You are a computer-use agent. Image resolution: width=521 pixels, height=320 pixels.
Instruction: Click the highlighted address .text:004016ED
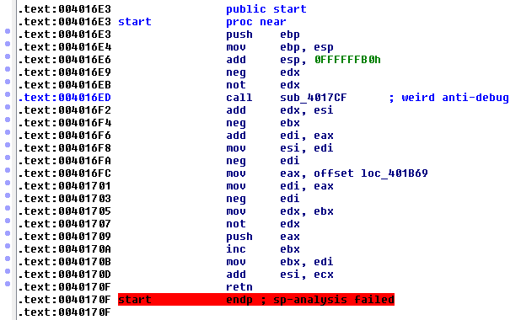click(x=64, y=98)
